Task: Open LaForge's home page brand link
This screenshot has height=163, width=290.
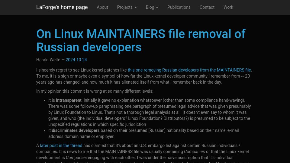Action: [62, 7]
